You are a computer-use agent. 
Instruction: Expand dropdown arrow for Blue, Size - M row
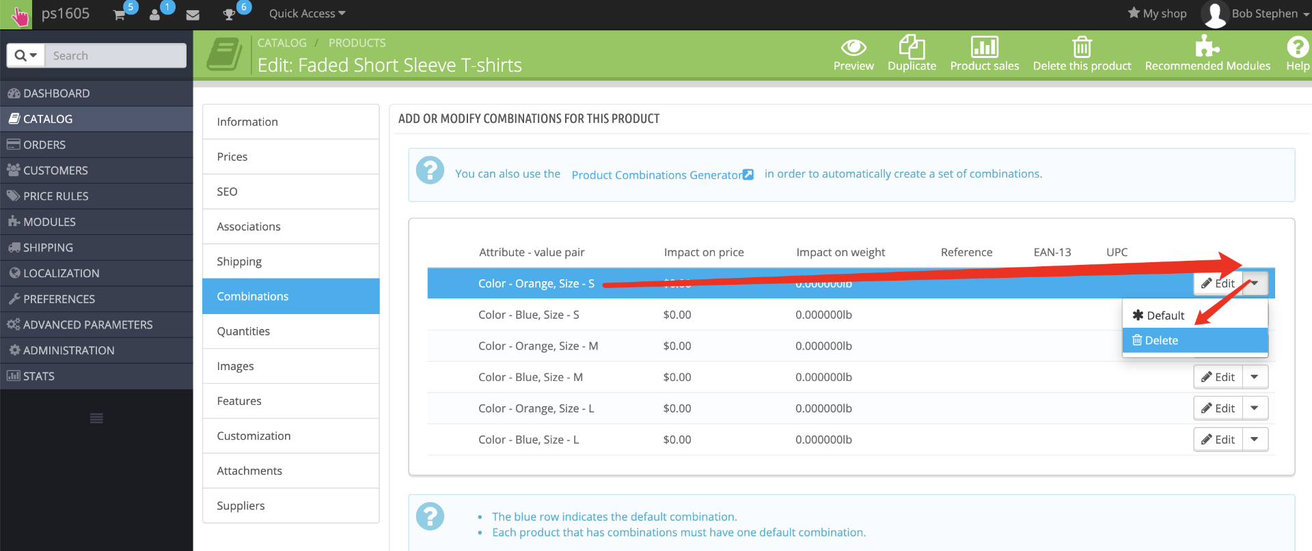point(1255,377)
